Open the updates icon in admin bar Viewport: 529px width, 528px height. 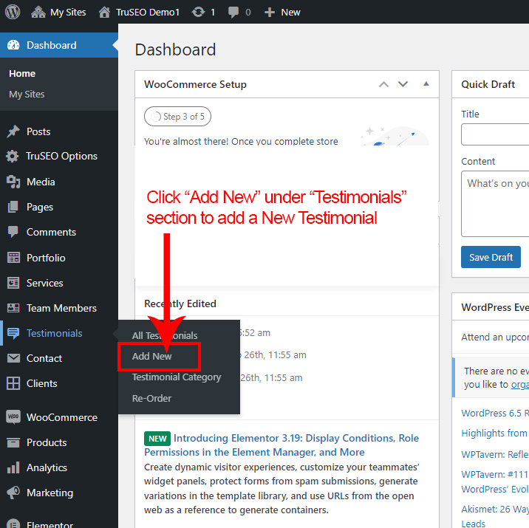pyautogui.click(x=198, y=12)
